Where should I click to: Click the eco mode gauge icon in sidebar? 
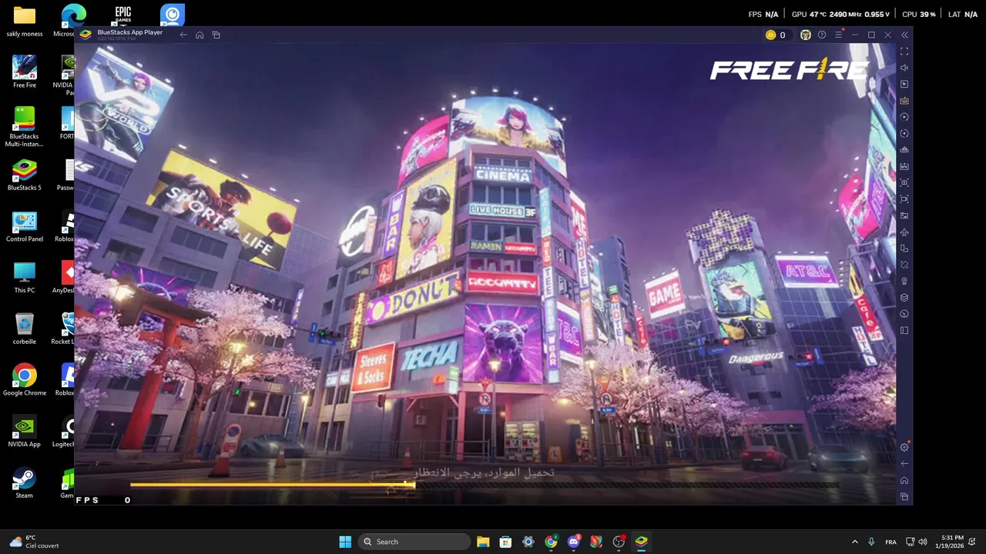pos(904,314)
